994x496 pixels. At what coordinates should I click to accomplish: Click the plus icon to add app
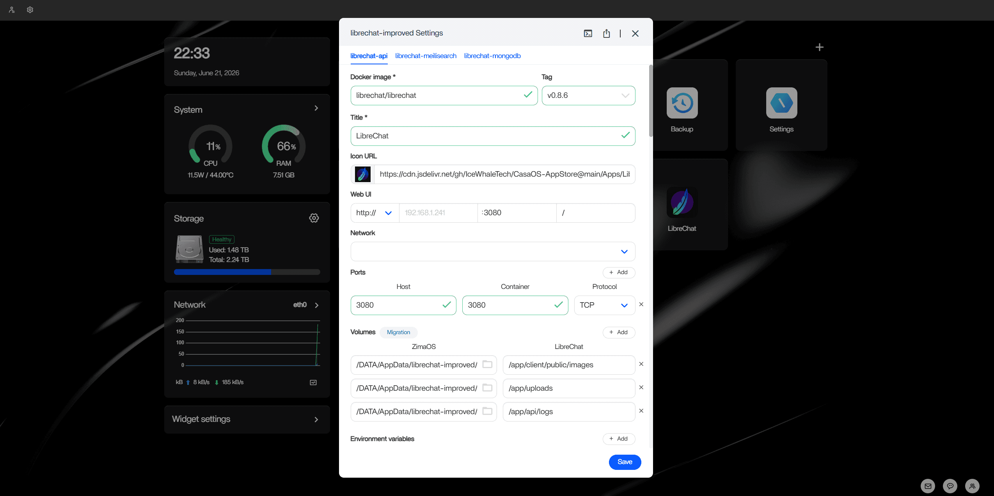[820, 47]
